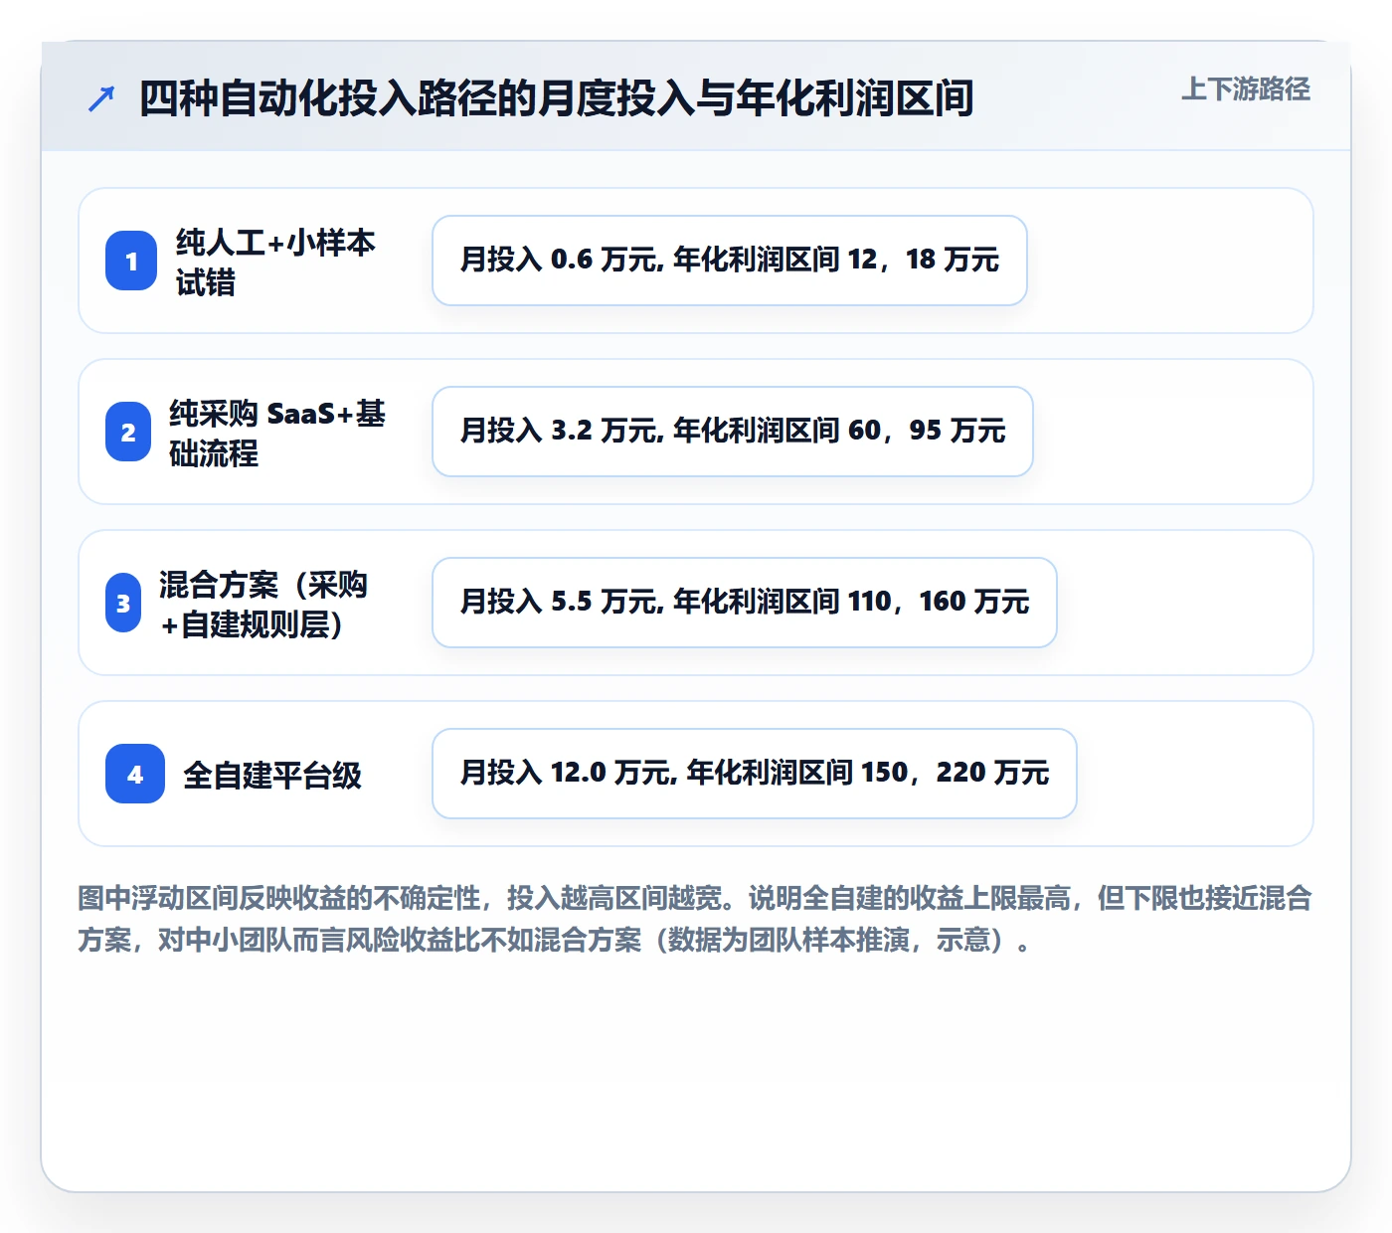Click the blue trend arrow icon beside the title
The height and width of the screenshot is (1233, 1392).
[x=101, y=98]
